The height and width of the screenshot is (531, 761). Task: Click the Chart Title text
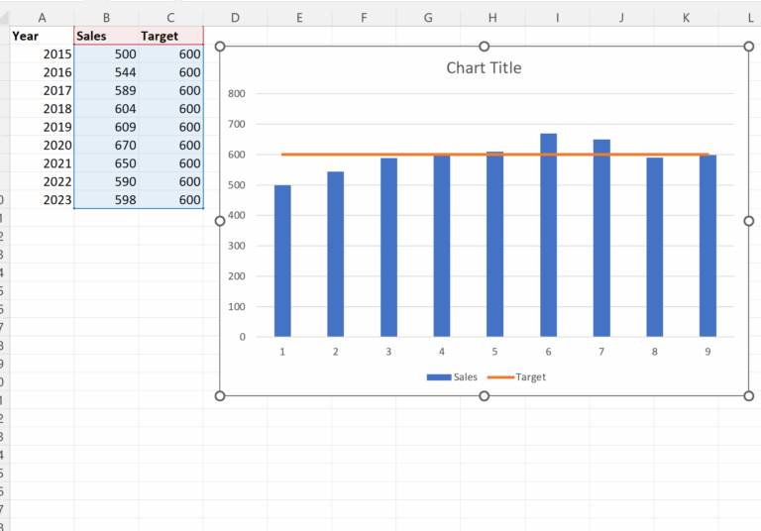tap(484, 68)
